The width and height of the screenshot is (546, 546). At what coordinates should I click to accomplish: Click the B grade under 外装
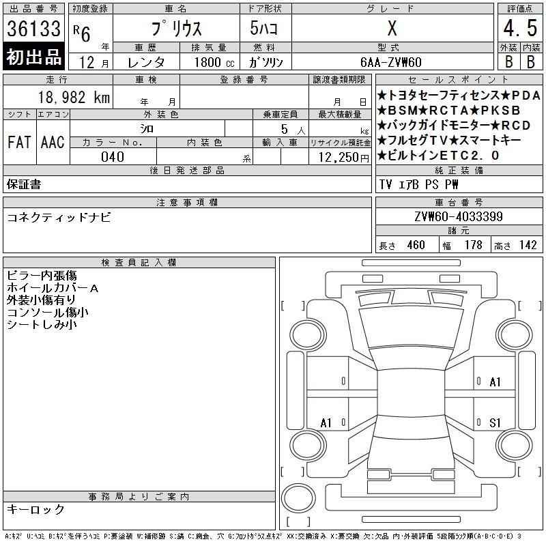tap(508, 62)
